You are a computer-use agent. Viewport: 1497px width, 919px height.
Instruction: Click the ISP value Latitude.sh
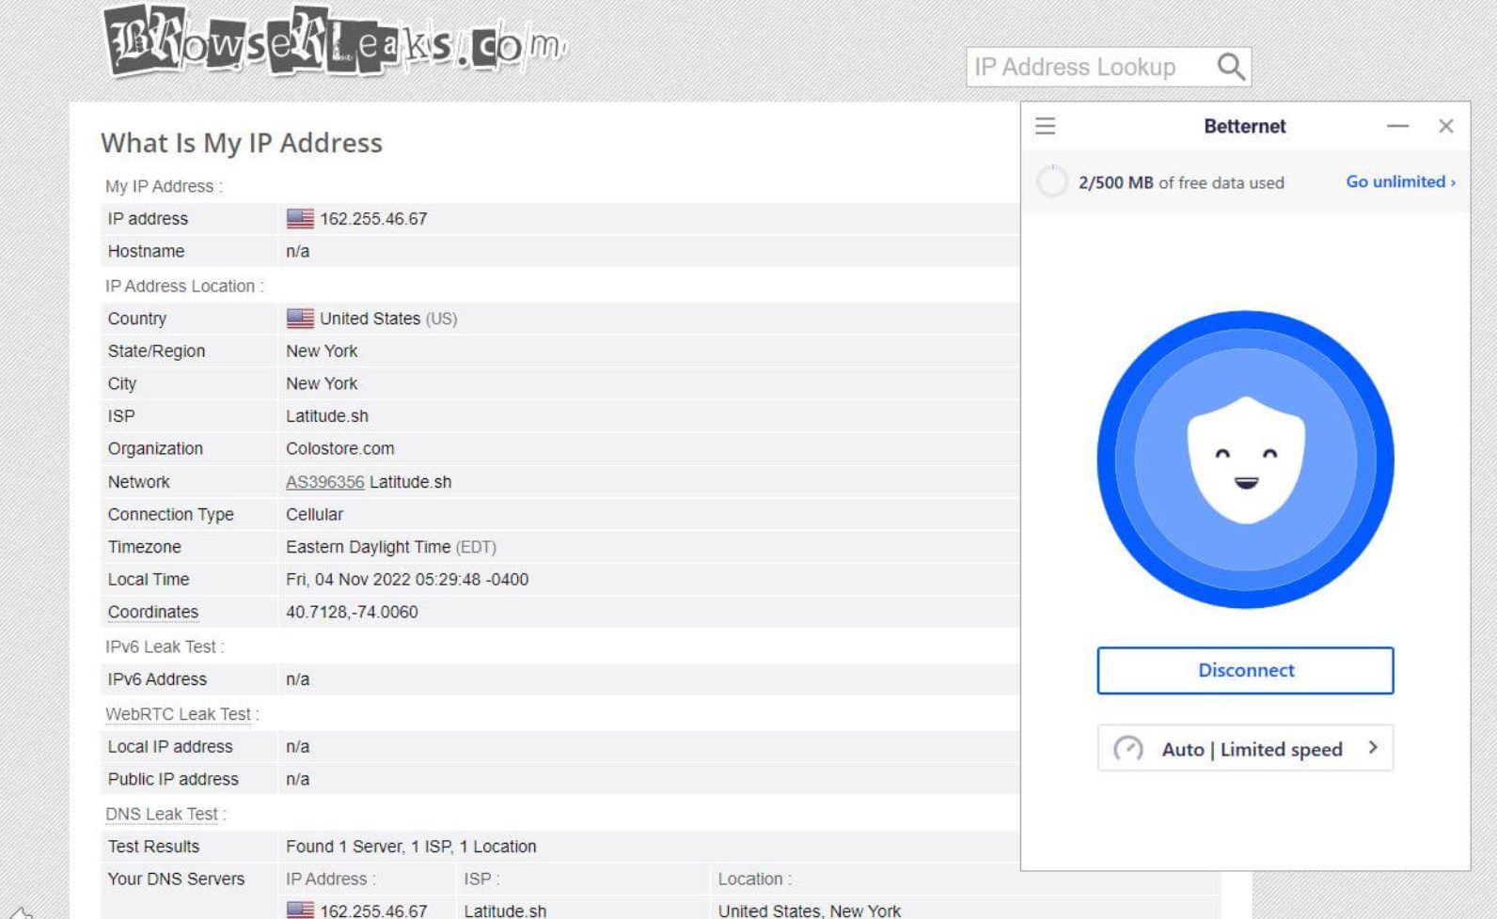[327, 416]
